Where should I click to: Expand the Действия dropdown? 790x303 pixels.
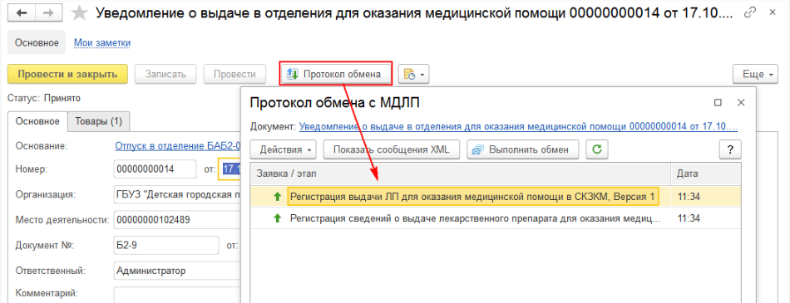(x=284, y=149)
